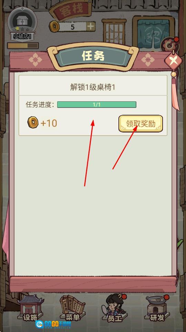The width and height of the screenshot is (186, 332).
Task: Click the GOGO watermark logo
Action: pos(53,324)
